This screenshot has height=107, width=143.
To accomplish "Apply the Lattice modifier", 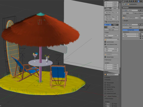I will point(128,13).
